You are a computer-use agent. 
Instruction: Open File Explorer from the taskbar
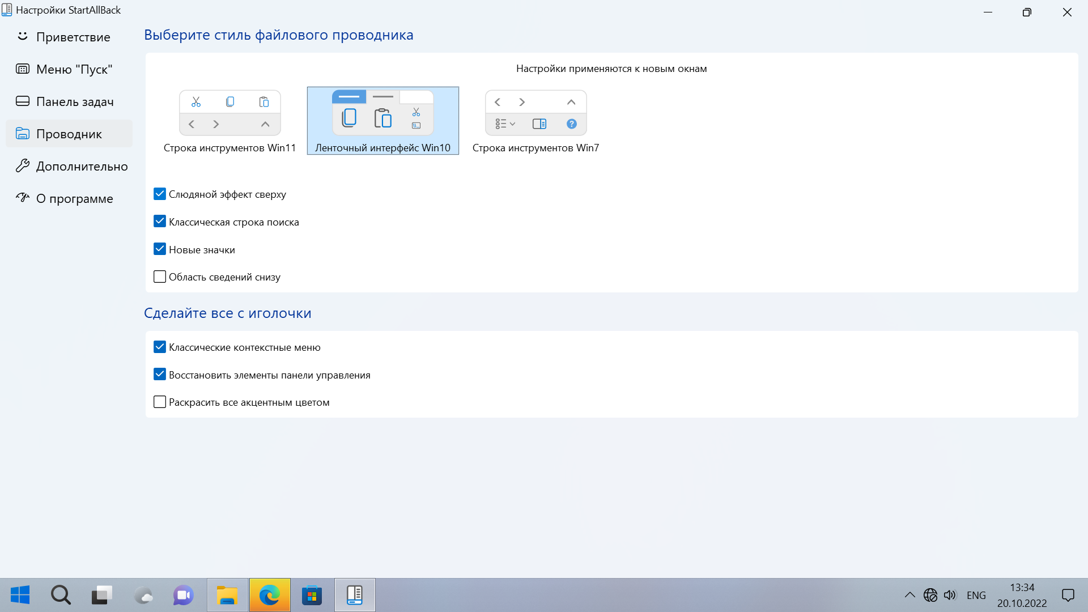[227, 595]
